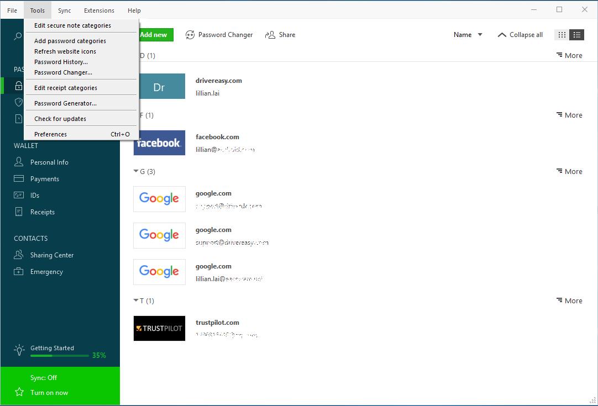Open the Help menu
This screenshot has width=598, height=406.
[134, 10]
